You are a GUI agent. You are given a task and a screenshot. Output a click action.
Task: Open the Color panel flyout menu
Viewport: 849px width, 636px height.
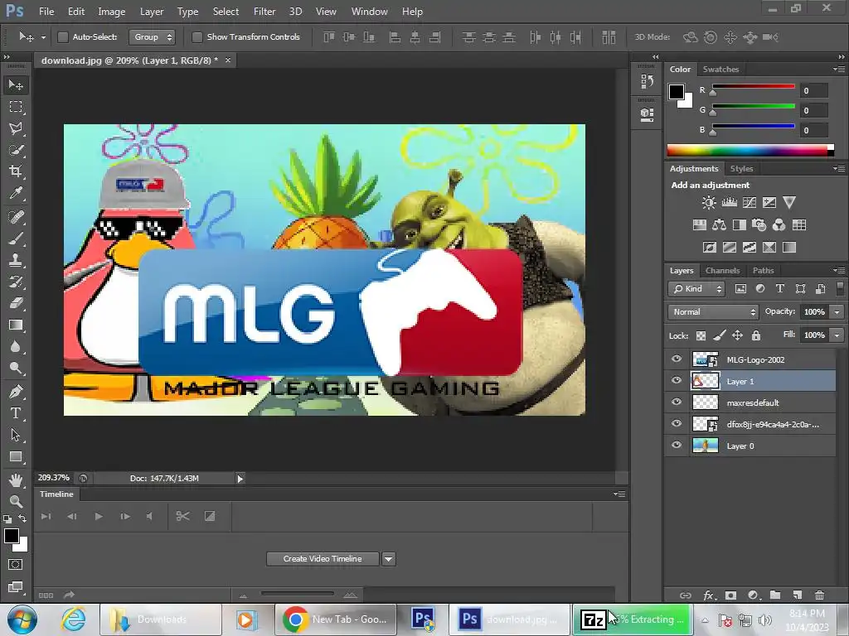tap(839, 70)
